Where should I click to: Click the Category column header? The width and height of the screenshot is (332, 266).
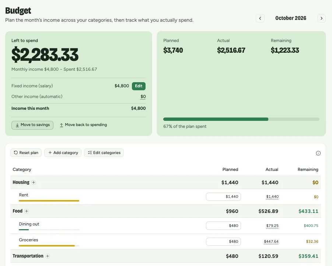tap(22, 169)
